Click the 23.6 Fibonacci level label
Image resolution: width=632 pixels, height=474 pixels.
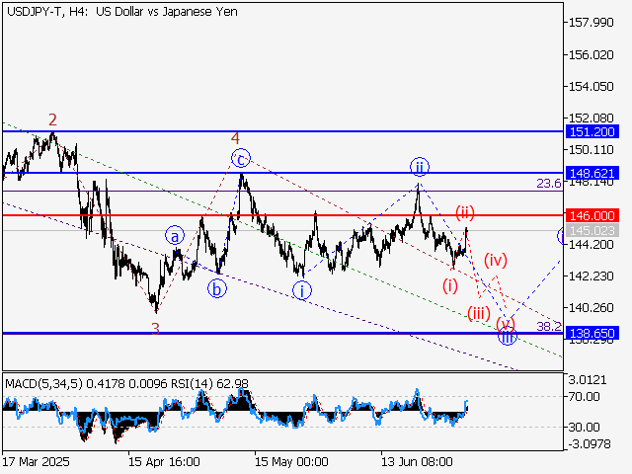click(x=548, y=184)
